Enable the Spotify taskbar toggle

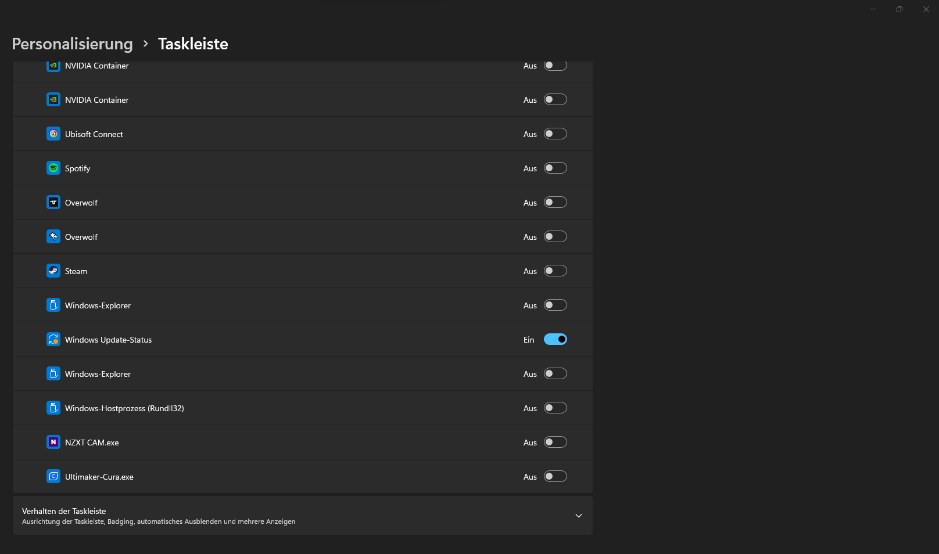[x=555, y=168]
